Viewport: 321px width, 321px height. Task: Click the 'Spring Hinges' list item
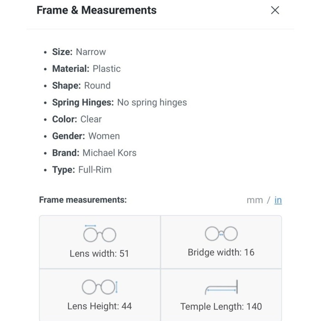119,102
